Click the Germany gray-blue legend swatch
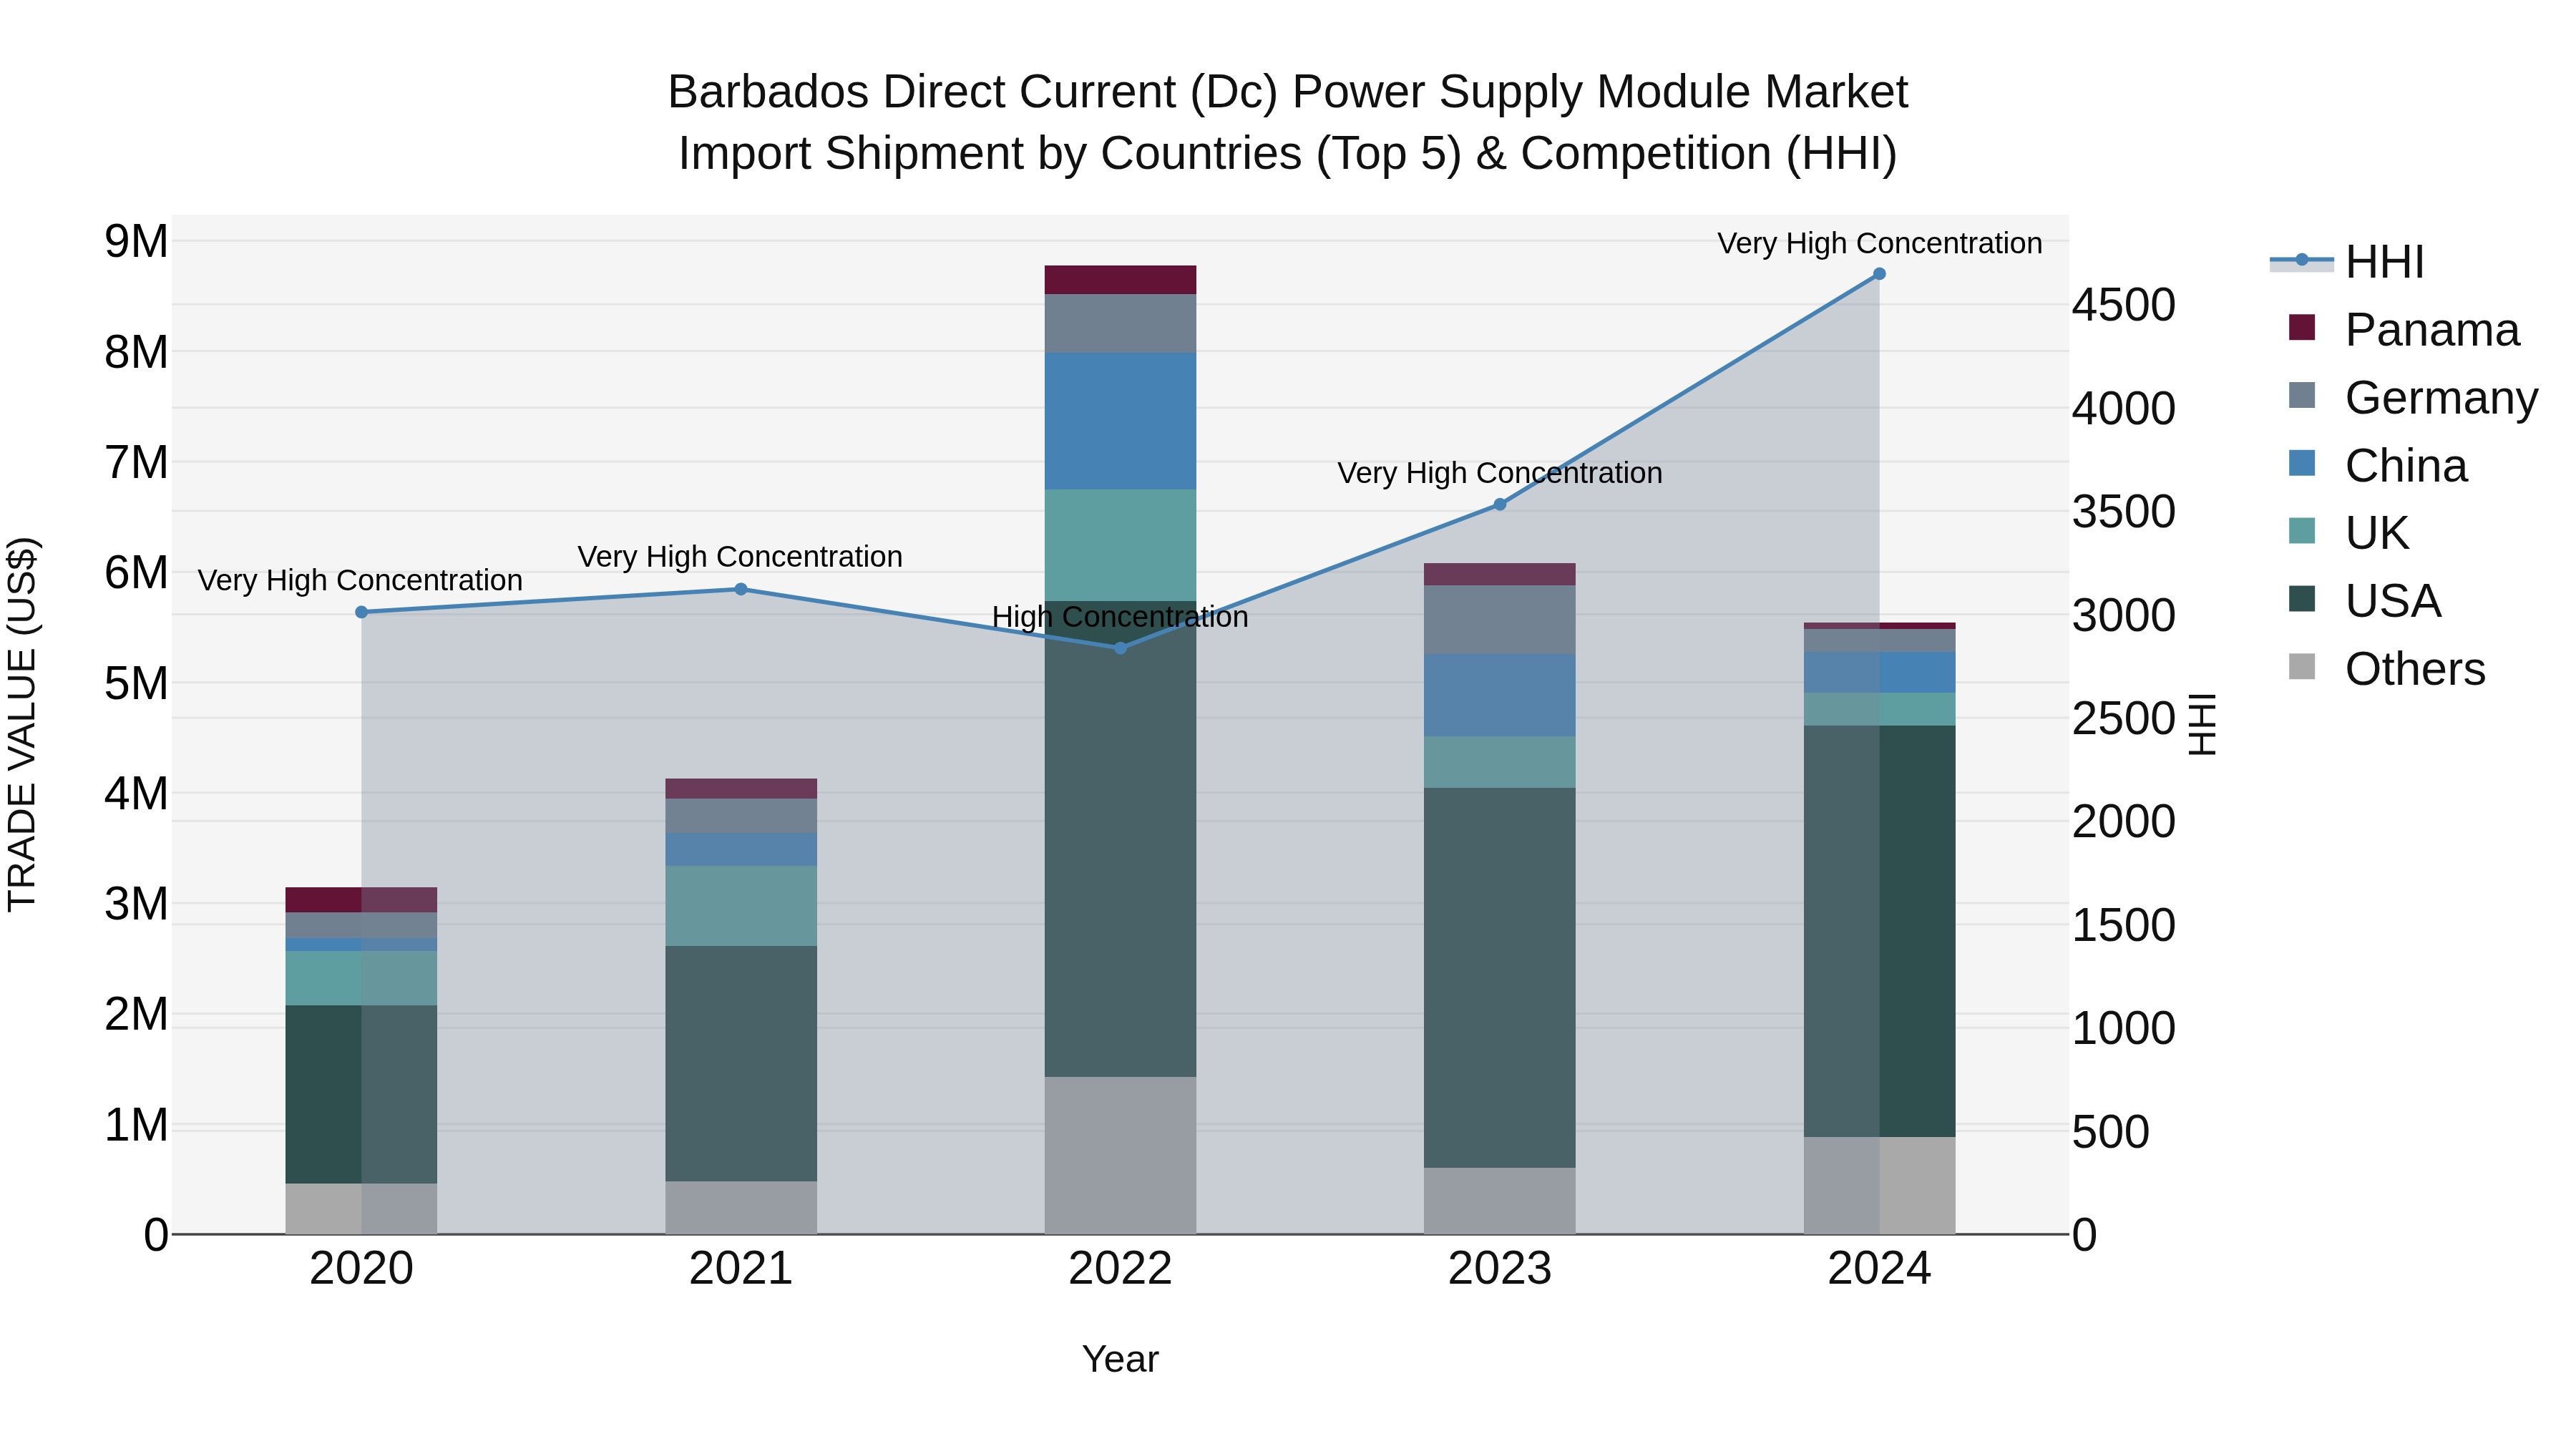This screenshot has height=1449, width=2576. [2301, 395]
